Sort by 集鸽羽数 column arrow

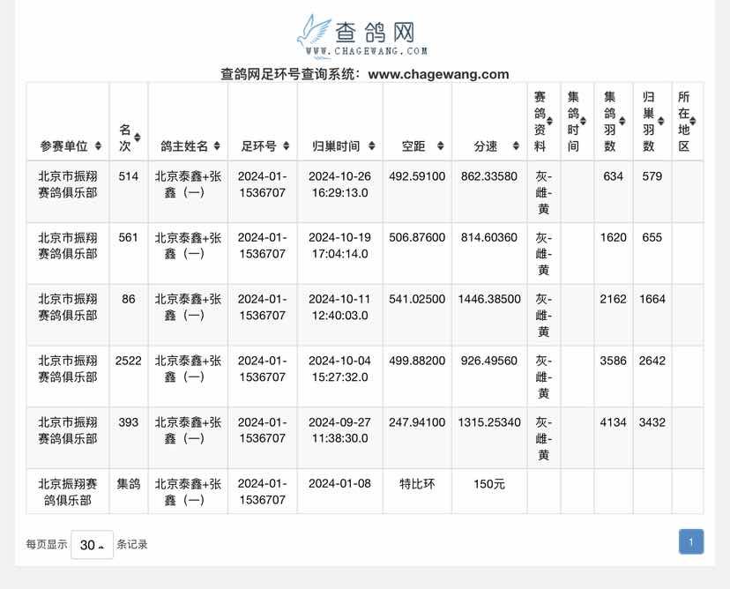622,122
